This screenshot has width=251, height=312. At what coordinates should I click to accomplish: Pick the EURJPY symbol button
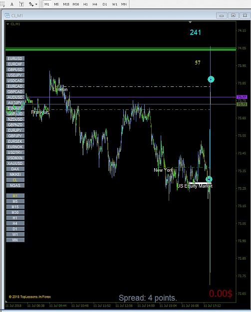pos(15,130)
